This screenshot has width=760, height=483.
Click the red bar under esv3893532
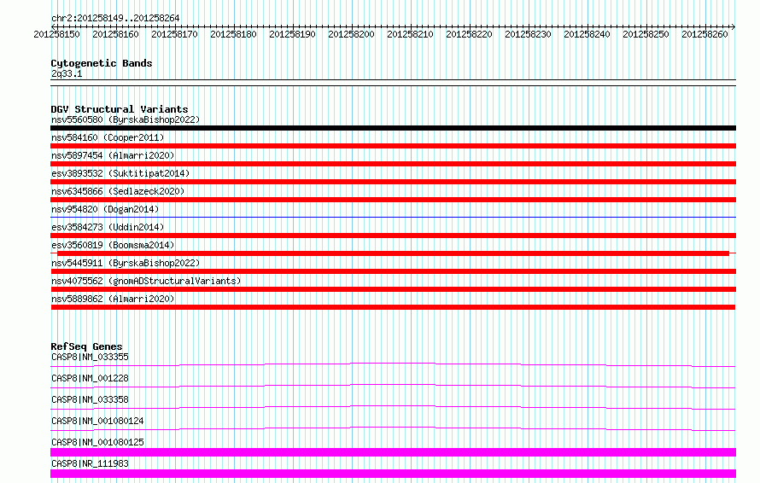click(393, 182)
